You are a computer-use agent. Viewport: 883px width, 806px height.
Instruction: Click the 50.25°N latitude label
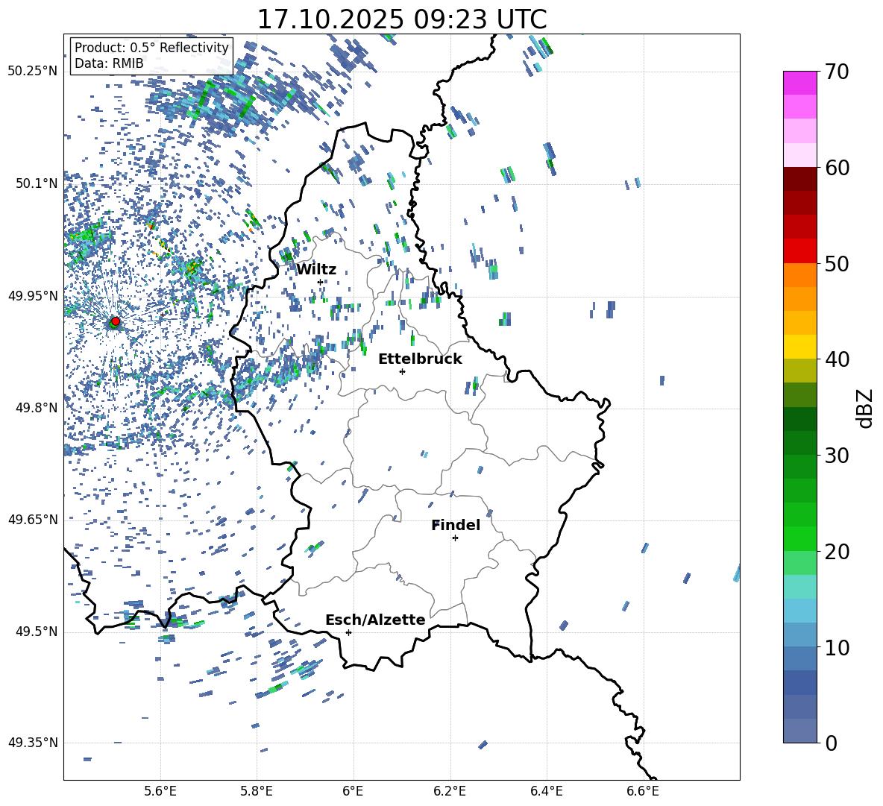pyautogui.click(x=33, y=71)
